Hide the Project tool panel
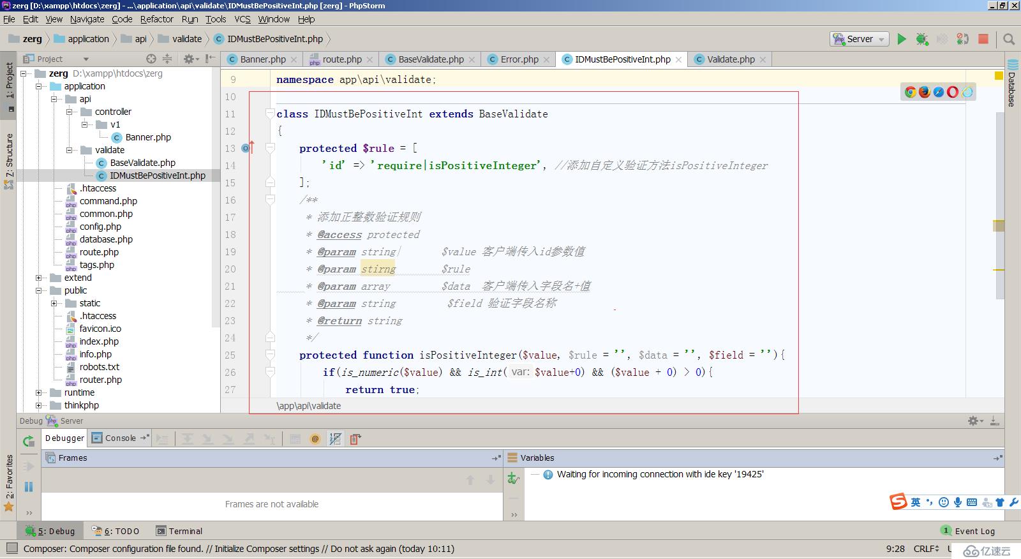This screenshot has width=1021, height=559. point(209,59)
